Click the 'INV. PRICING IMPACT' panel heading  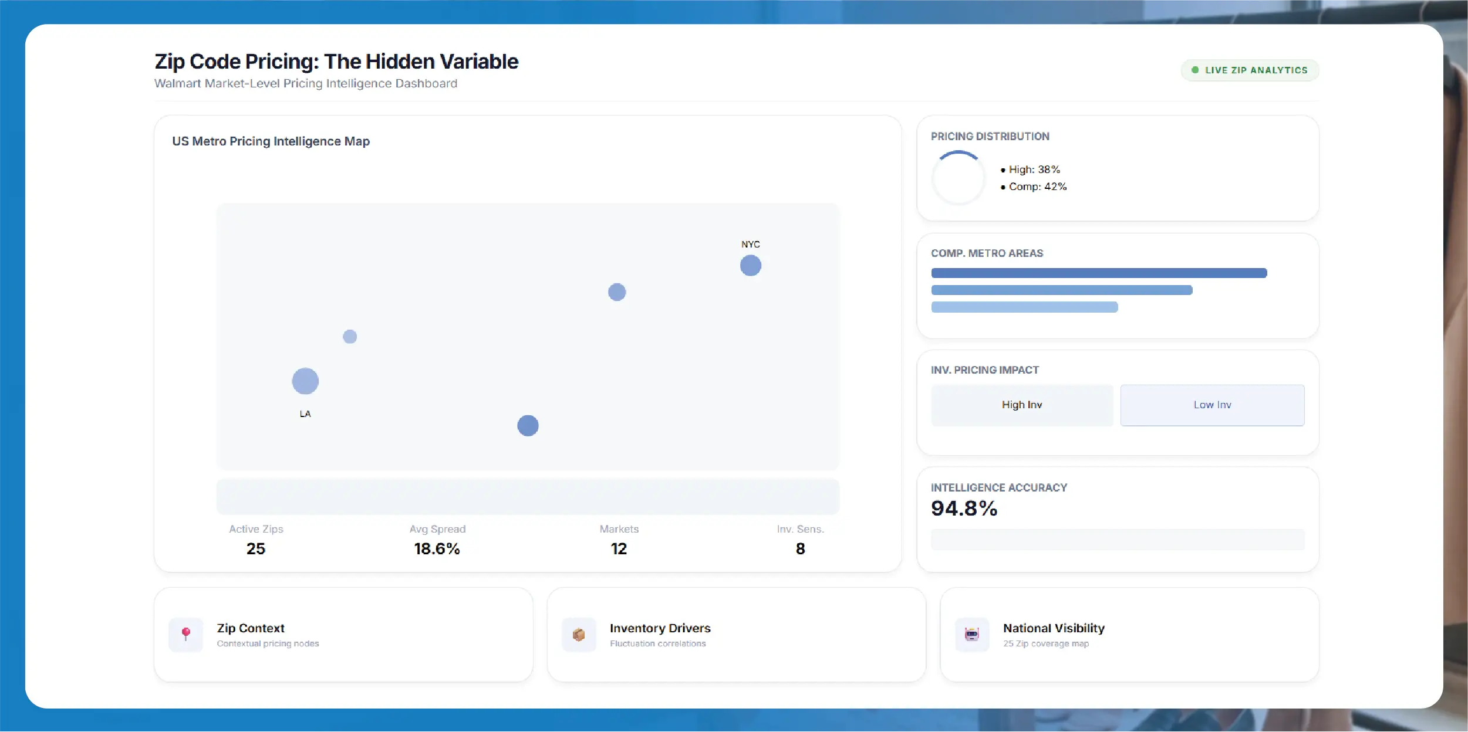click(985, 370)
